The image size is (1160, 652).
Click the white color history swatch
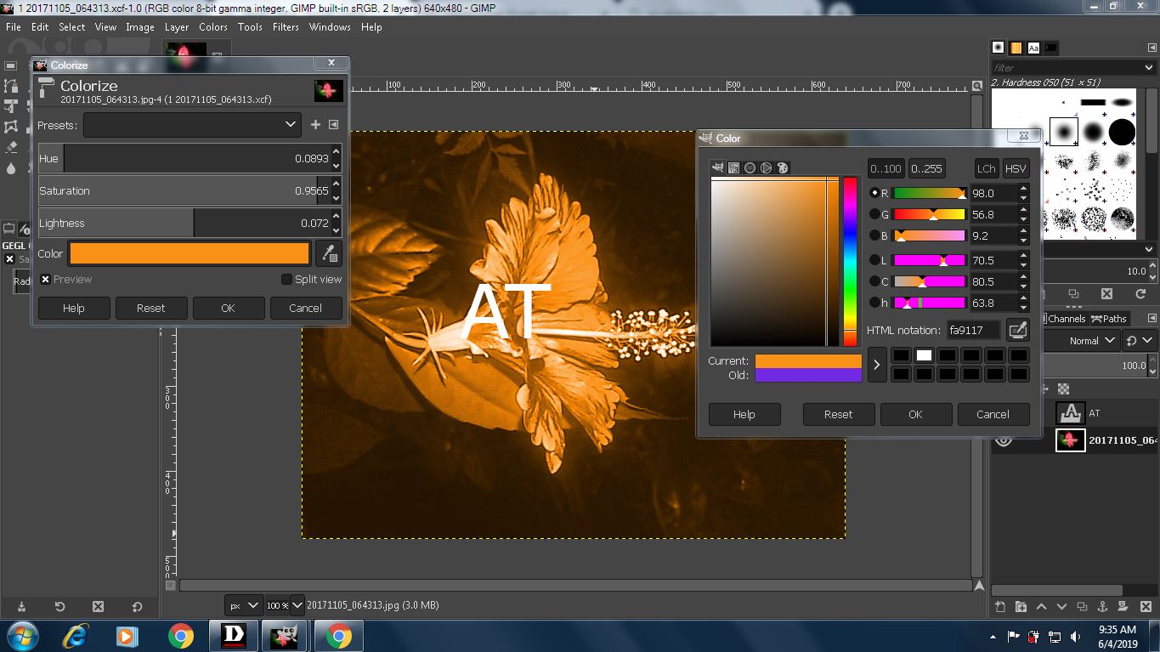[924, 355]
